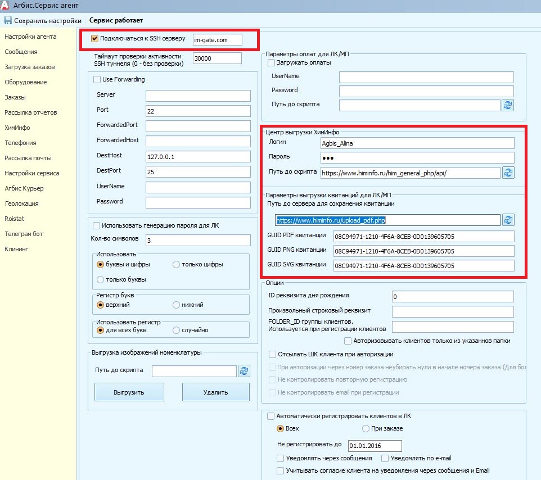Click the Port field with 22
The height and width of the screenshot is (480, 541).
[198, 111]
